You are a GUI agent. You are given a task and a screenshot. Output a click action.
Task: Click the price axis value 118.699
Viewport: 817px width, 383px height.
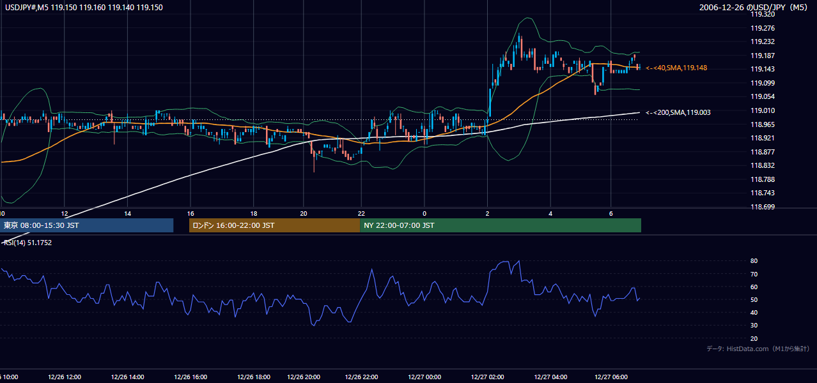pyautogui.click(x=764, y=207)
